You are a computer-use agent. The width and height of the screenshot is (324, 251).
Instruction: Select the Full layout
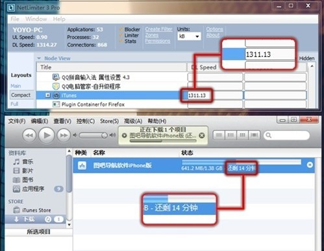(14, 104)
